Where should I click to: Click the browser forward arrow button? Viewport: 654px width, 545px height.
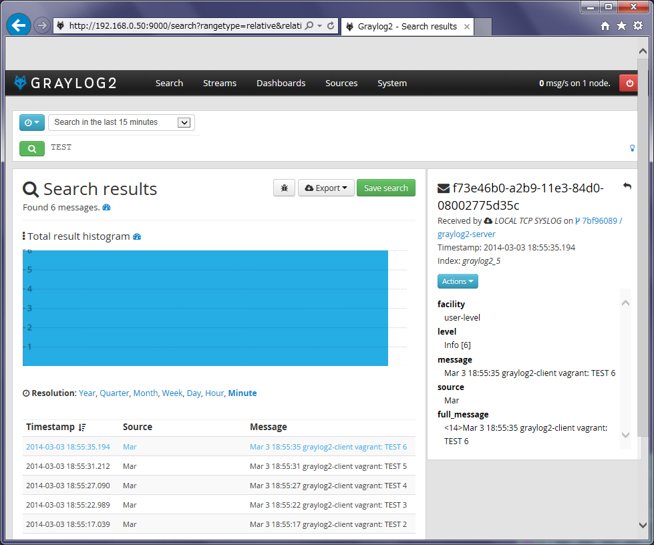[x=41, y=26]
